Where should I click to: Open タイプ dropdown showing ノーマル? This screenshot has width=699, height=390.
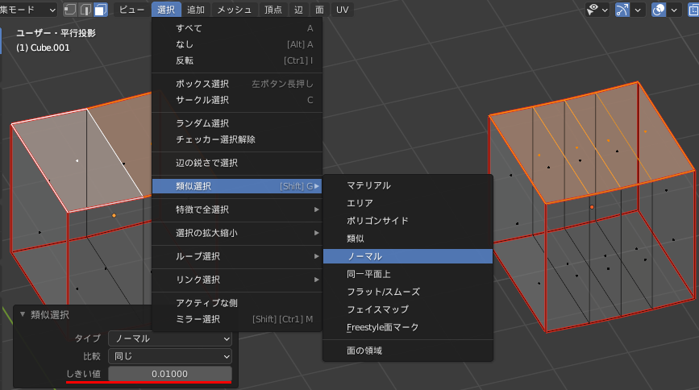[x=170, y=338]
